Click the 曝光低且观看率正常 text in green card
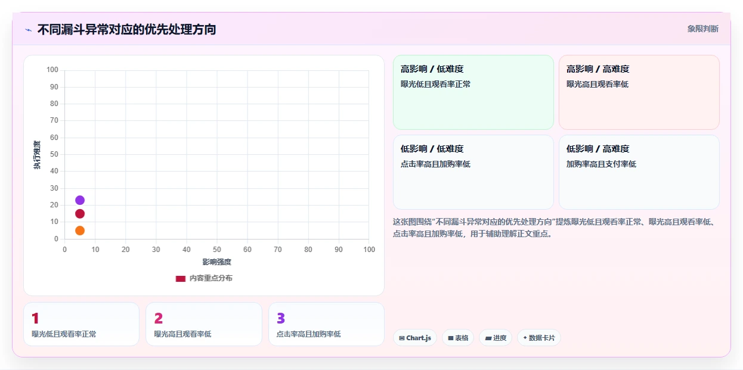 [x=435, y=84]
